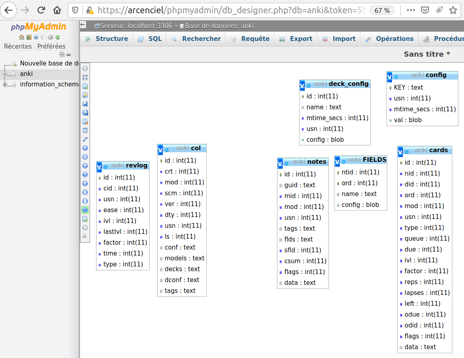Pin text with the anchor icon
The width and height of the screenshot is (464, 358).
[x=84, y=236]
